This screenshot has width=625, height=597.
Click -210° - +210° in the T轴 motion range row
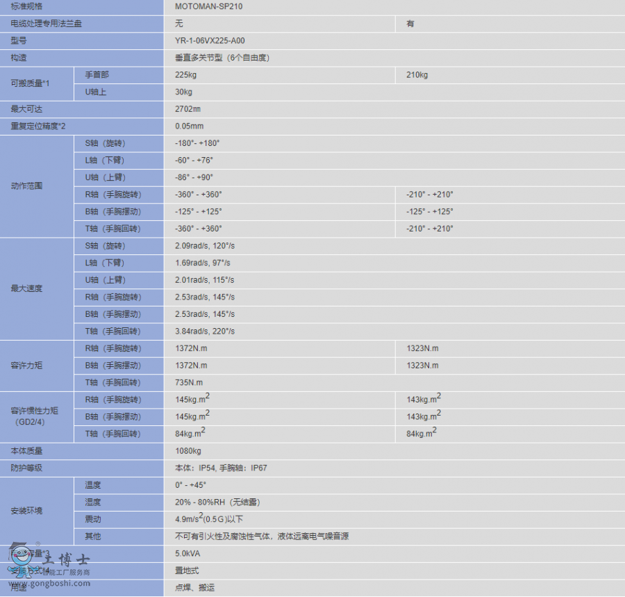430,229
